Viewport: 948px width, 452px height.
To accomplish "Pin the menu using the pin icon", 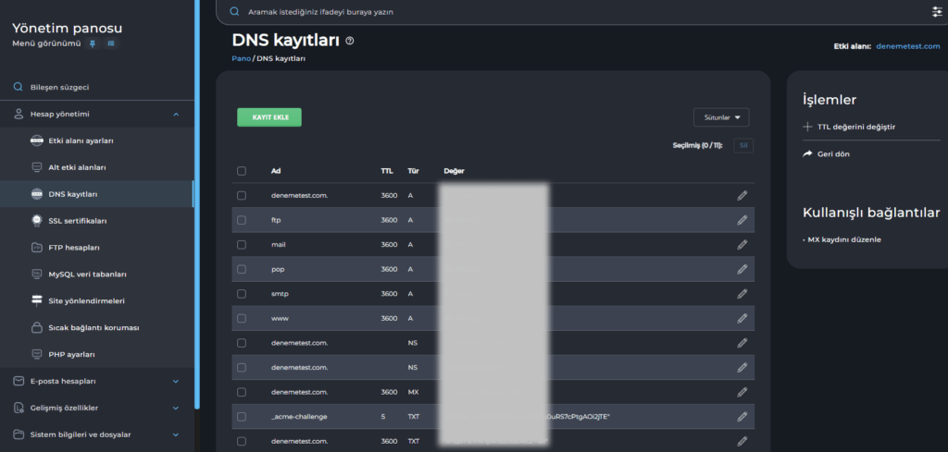I will point(93,43).
